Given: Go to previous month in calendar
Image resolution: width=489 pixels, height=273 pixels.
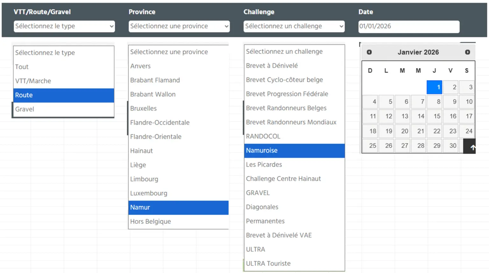Looking at the screenshot, I should point(369,52).
